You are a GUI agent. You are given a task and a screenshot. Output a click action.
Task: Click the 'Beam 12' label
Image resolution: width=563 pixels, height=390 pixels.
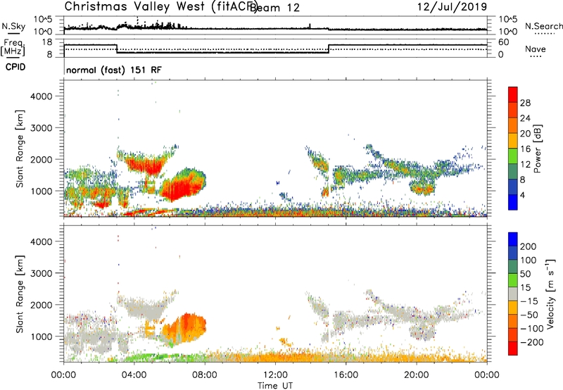(274, 8)
